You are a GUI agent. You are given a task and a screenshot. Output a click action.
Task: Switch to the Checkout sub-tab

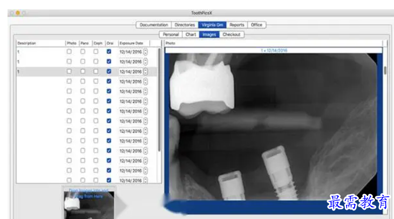(232, 35)
